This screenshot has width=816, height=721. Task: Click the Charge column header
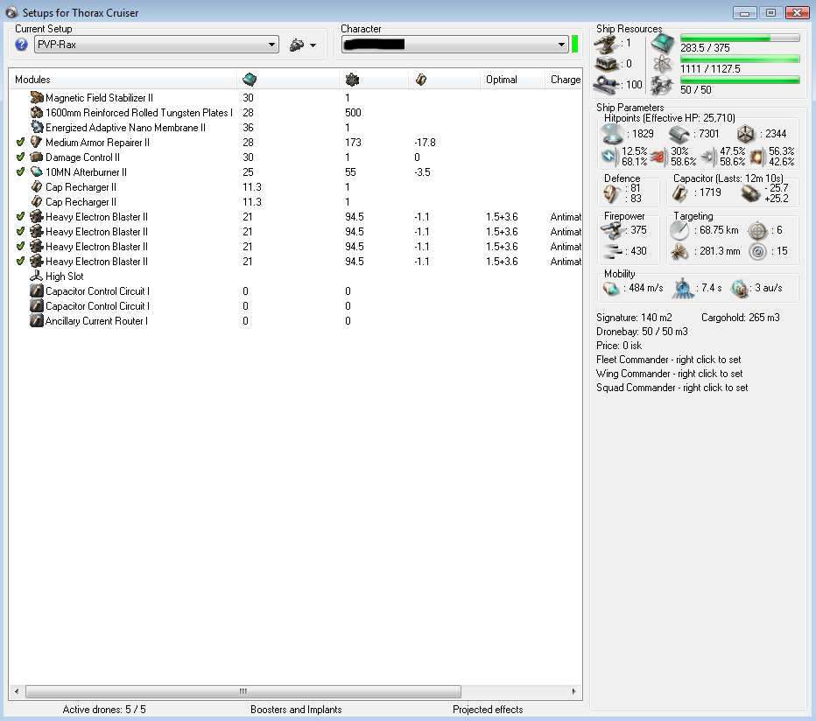564,80
